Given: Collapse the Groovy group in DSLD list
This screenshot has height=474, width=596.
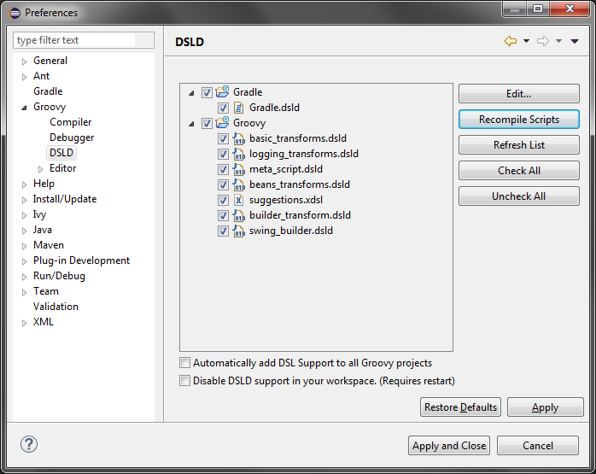Looking at the screenshot, I should coord(191,124).
